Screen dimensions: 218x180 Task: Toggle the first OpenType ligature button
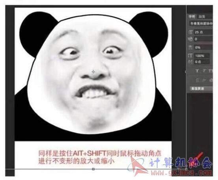pyautogui.click(x=197, y=80)
